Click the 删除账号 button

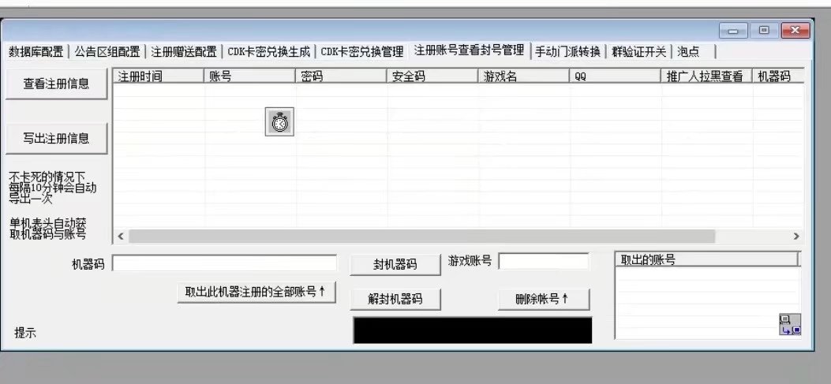(543, 299)
